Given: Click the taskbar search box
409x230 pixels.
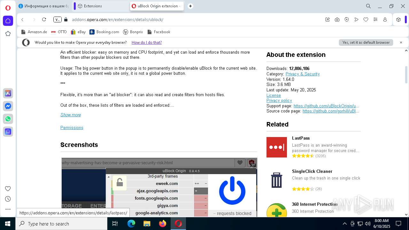Looking at the screenshot, I should click(61, 224).
